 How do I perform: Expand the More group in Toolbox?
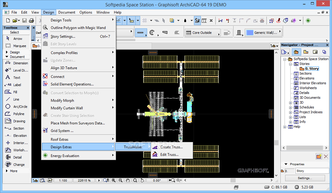point(7,171)
